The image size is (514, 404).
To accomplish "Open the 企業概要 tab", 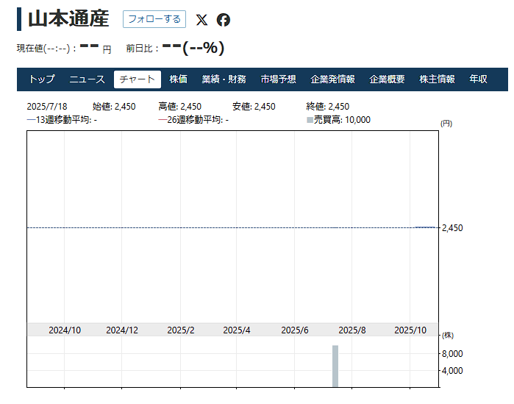I will click(387, 79).
